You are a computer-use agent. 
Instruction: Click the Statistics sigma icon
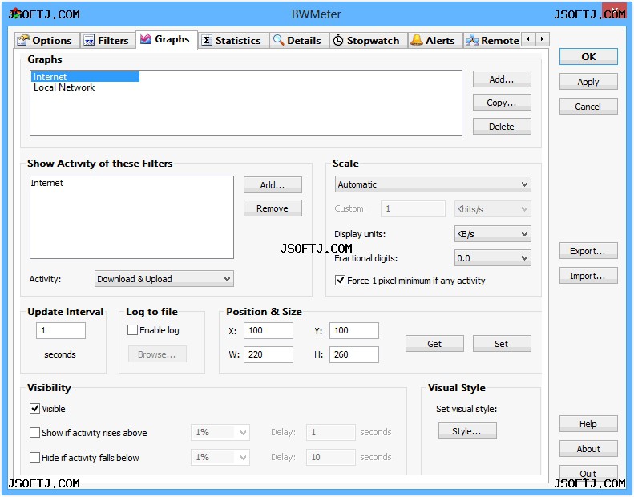pyautogui.click(x=207, y=40)
